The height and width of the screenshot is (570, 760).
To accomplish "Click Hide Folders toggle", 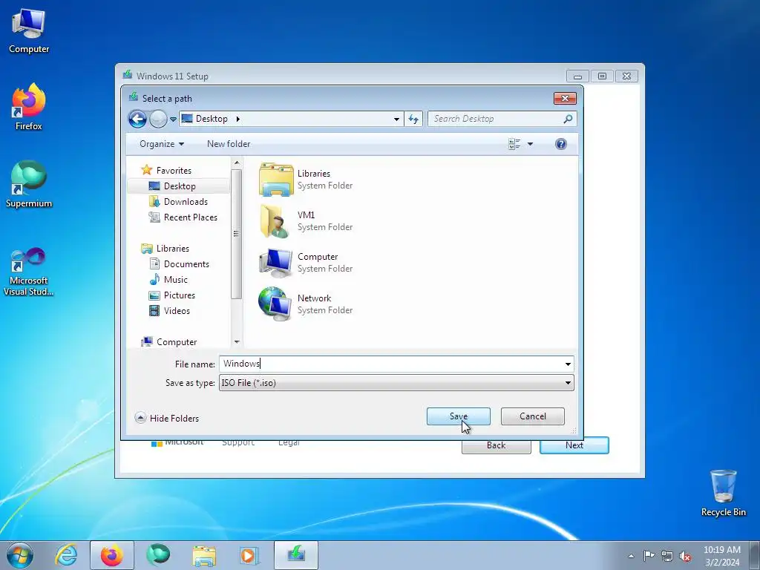I will point(167,418).
